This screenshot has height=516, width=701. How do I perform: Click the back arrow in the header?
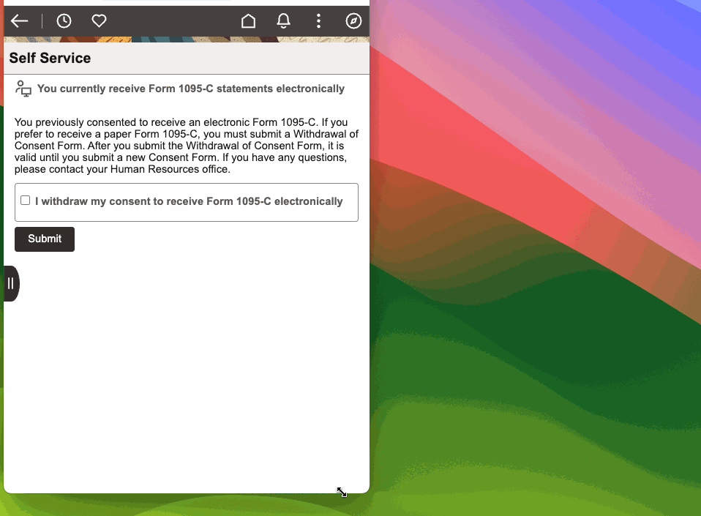(20, 21)
